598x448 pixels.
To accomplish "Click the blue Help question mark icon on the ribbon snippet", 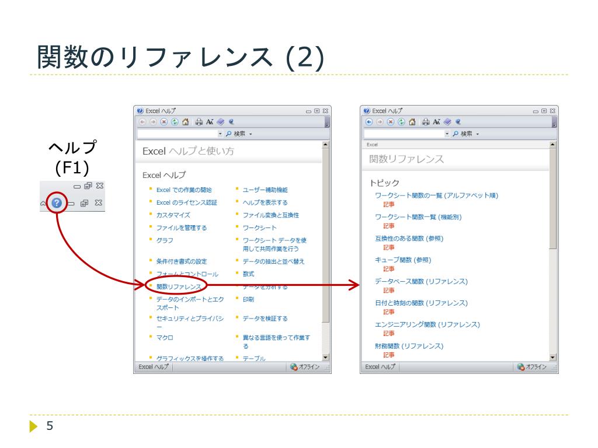I will 57,202.
